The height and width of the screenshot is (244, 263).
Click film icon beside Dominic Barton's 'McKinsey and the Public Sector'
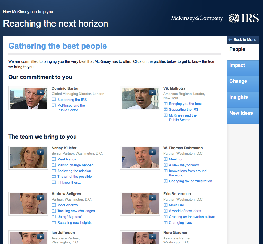[54, 105]
